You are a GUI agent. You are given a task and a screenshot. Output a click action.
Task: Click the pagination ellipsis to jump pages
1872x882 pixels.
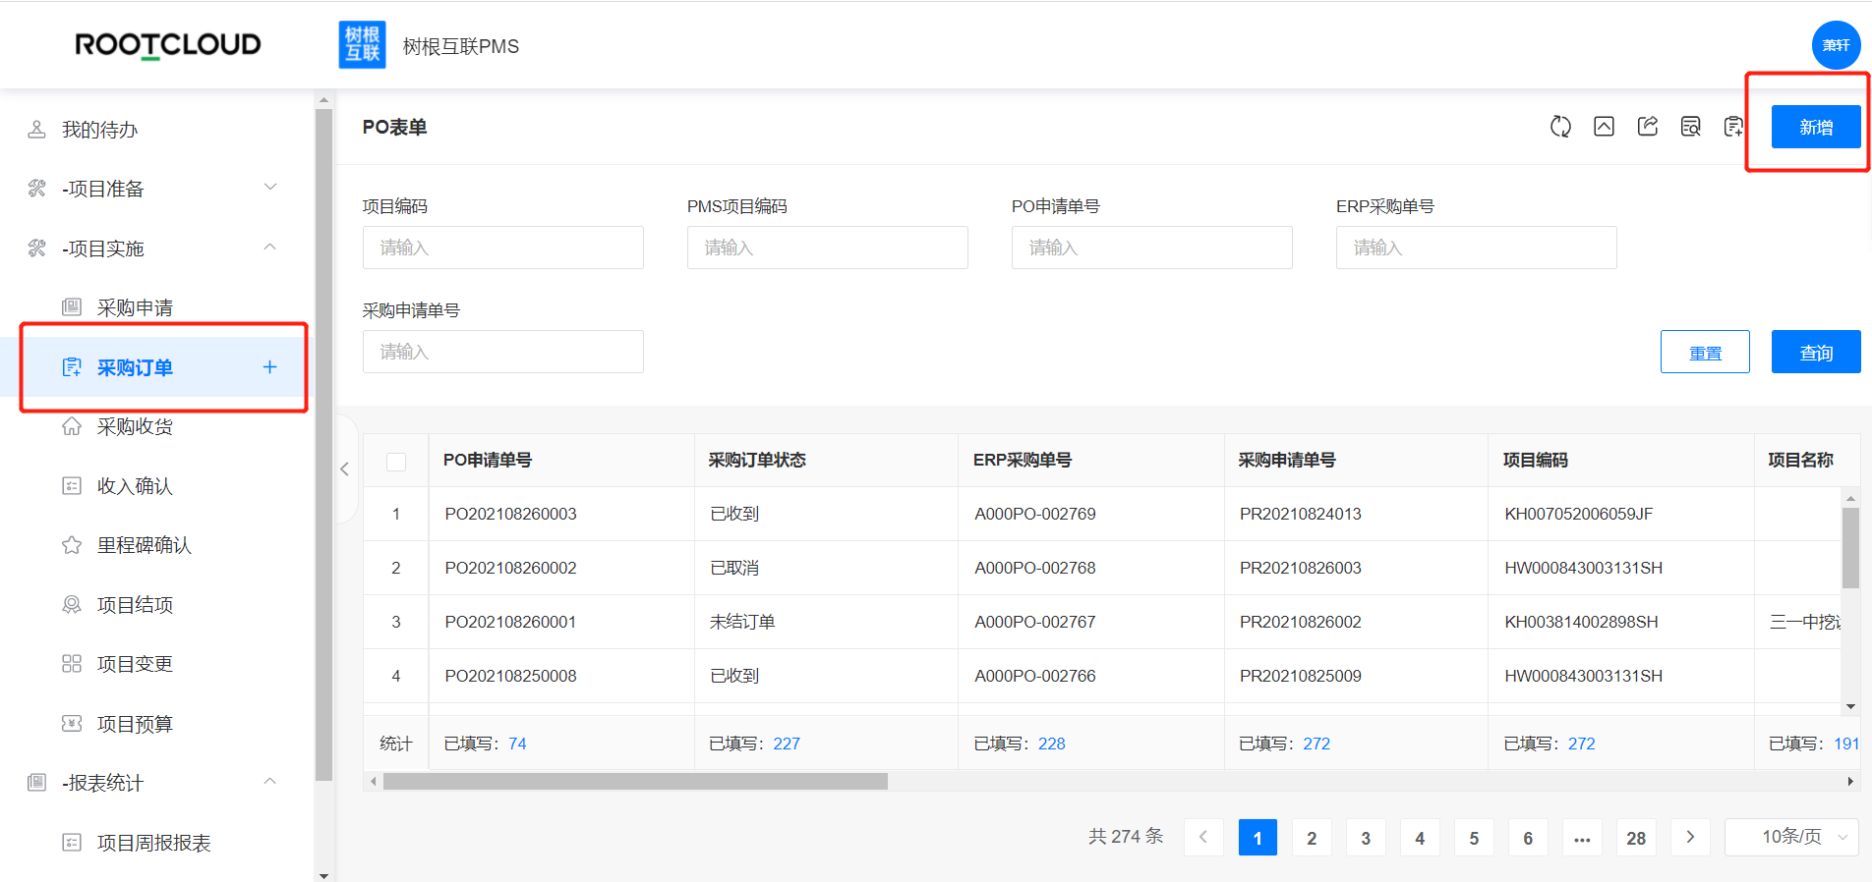(1582, 837)
